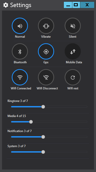Screen dimensions: 96x172
Task: Click the Settings gear icon in title
Action: tap(6, 5)
